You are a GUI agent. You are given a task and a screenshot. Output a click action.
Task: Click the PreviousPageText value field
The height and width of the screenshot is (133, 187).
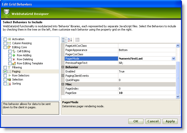tap(147, 63)
